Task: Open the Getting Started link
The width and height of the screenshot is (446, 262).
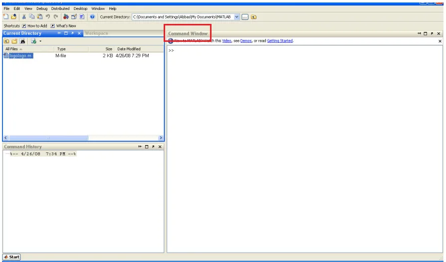Action: pos(280,41)
